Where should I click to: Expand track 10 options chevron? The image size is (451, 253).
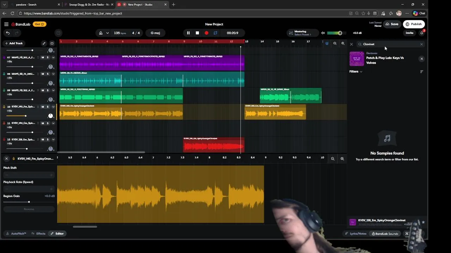[x=53, y=107]
